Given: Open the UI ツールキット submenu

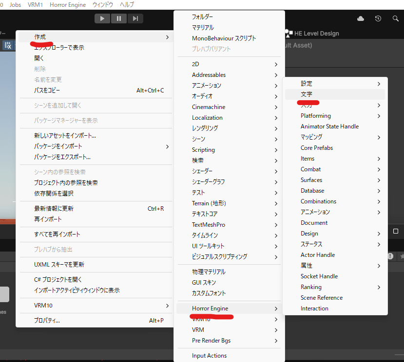Looking at the screenshot, I should [x=230, y=246].
